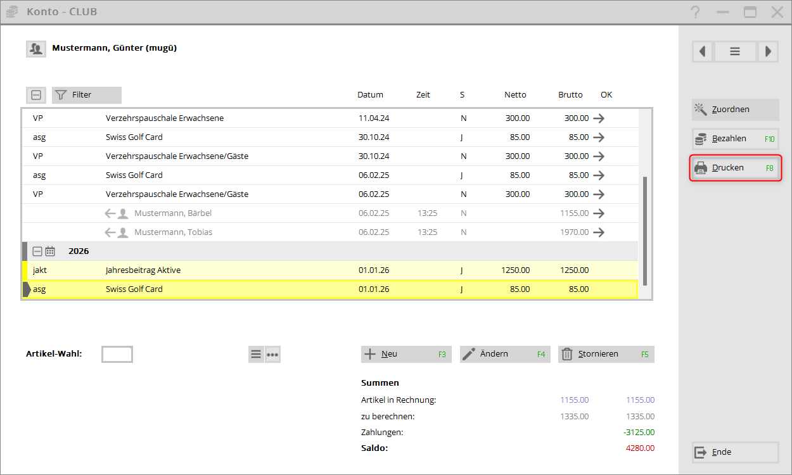Image resolution: width=792 pixels, height=475 pixels.
Task: Open the Filter funnel button
Action: (86, 95)
